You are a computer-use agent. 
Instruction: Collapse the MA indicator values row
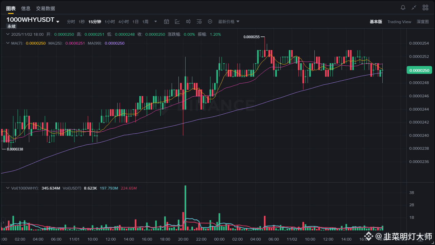7,43
